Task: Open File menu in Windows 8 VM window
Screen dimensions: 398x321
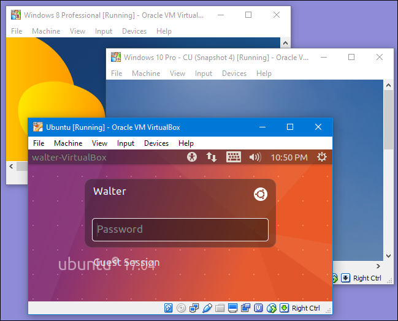Action: [17, 31]
